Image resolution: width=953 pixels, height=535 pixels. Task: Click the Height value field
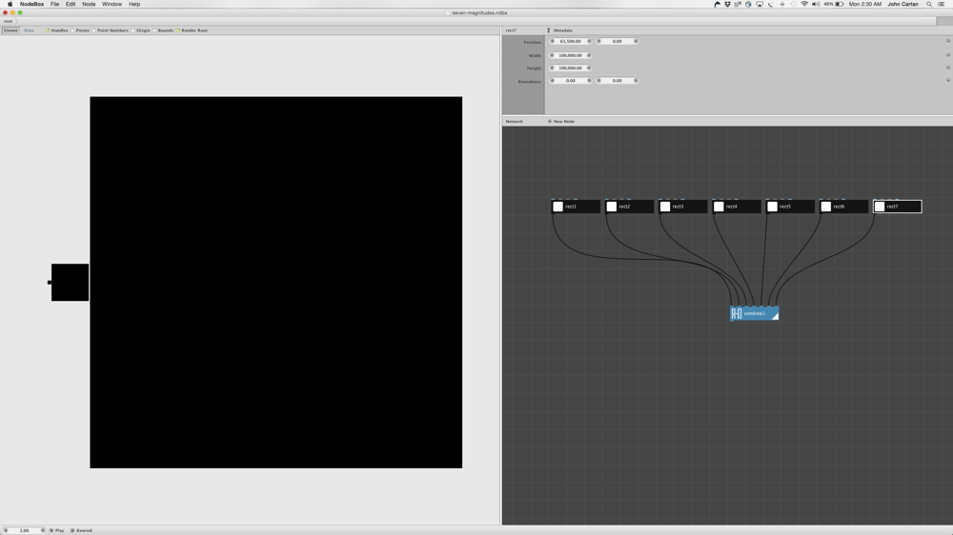[x=571, y=68]
